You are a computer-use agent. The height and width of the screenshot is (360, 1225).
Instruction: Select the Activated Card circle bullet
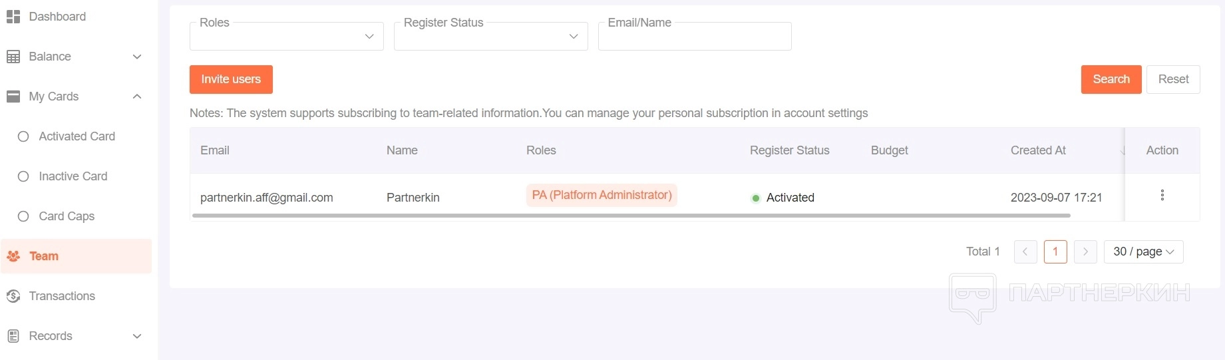[23, 136]
